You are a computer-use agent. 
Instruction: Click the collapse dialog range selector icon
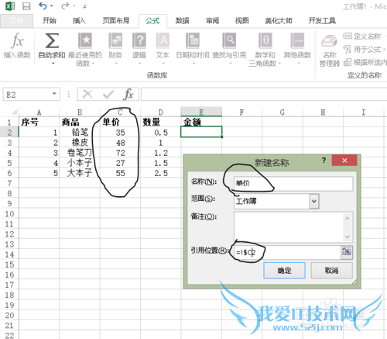pyautogui.click(x=347, y=251)
